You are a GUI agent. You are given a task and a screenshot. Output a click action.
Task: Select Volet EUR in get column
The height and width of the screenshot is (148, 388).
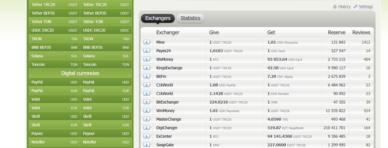click(x=106, y=108)
